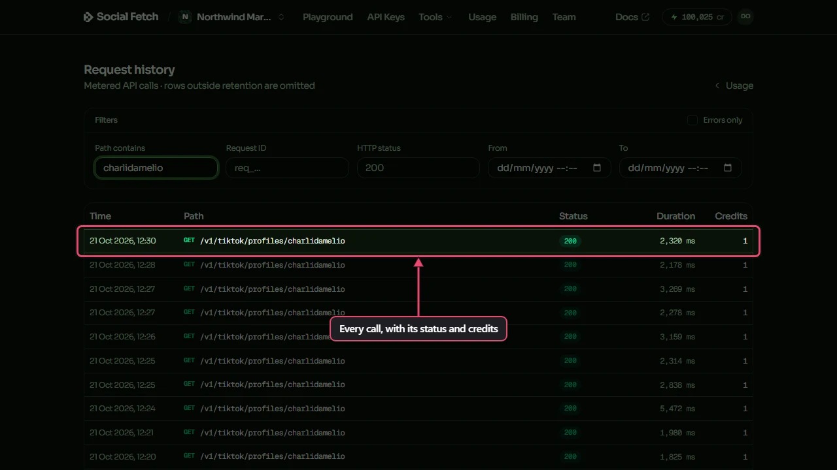The width and height of the screenshot is (837, 470).
Task: Open the Playground page
Action: (328, 17)
